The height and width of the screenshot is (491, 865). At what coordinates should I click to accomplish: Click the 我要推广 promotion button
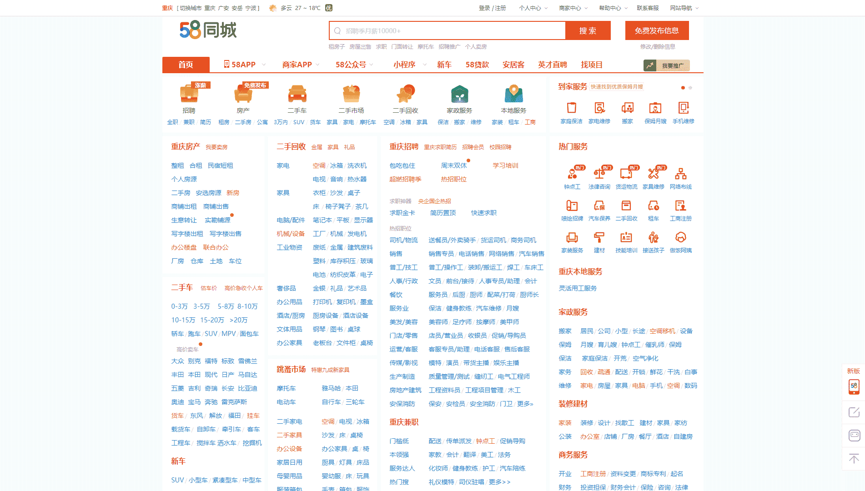(x=667, y=65)
